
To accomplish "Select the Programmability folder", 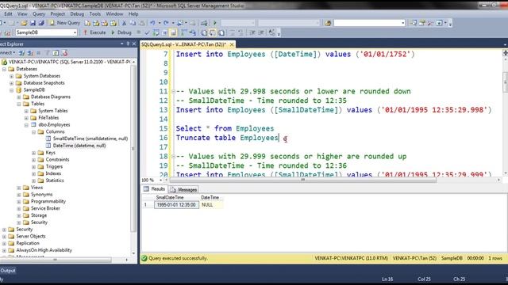I will tap(44, 201).
